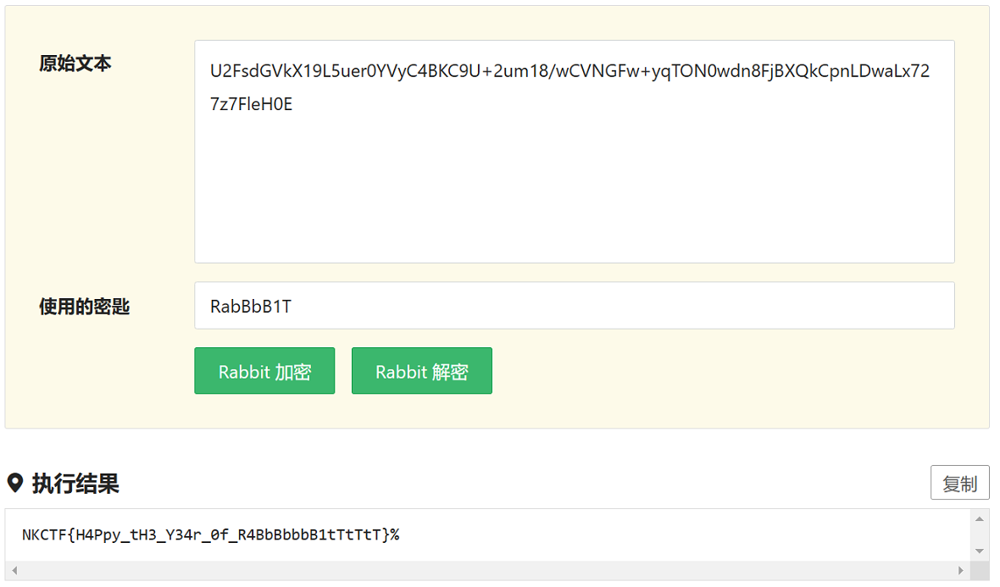Click the RabBbB1T key text
This screenshot has width=1000, height=587.
251,307
